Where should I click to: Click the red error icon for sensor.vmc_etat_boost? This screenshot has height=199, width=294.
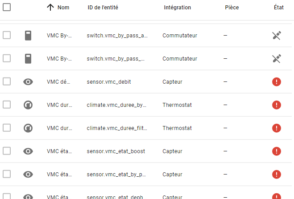point(277,151)
